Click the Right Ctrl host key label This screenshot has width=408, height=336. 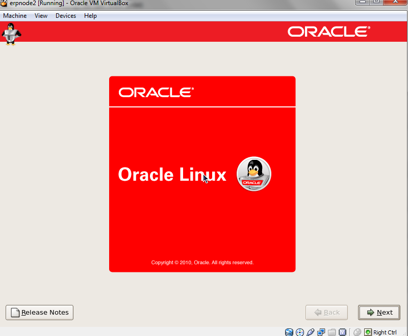coord(385,332)
